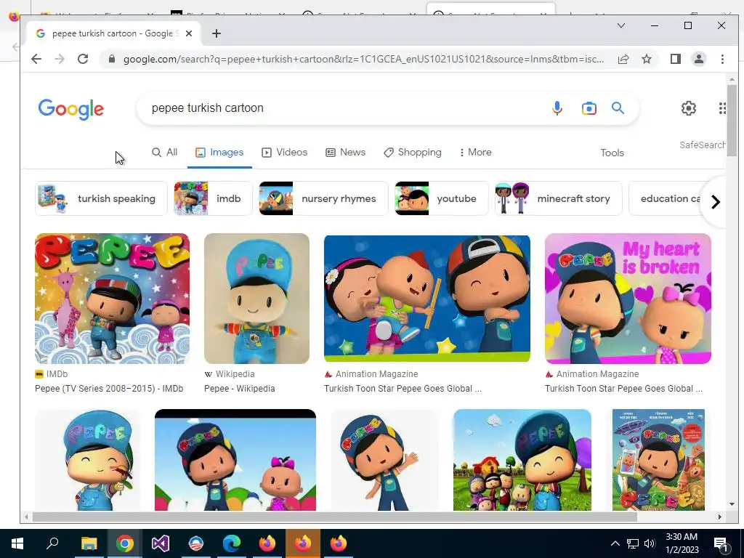Image resolution: width=744 pixels, height=558 pixels.
Task: Click the scroll down arrow
Action: [x=732, y=504]
